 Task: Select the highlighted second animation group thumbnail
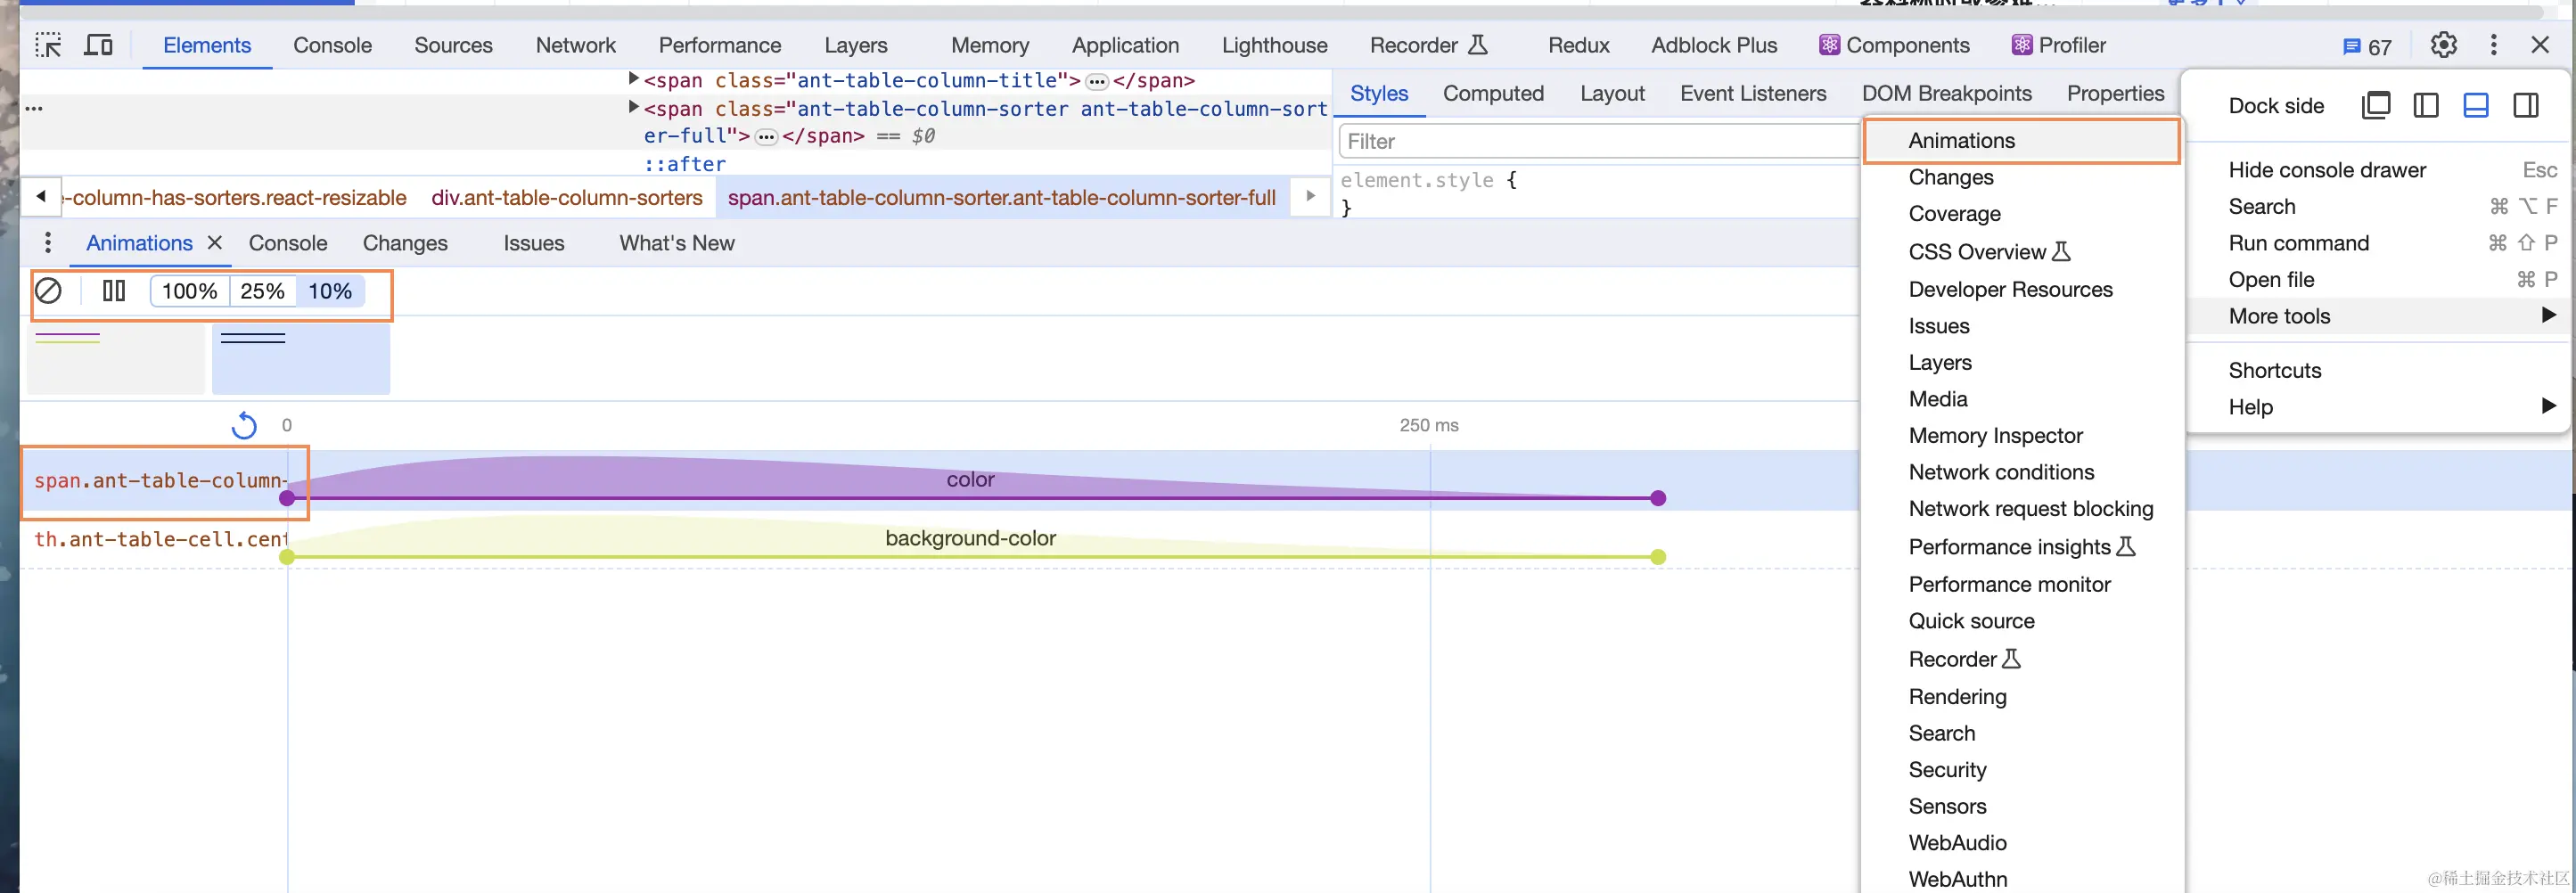click(301, 359)
